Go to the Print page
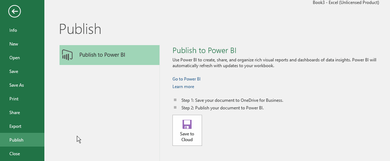This screenshot has height=161, width=390. pos(14,99)
